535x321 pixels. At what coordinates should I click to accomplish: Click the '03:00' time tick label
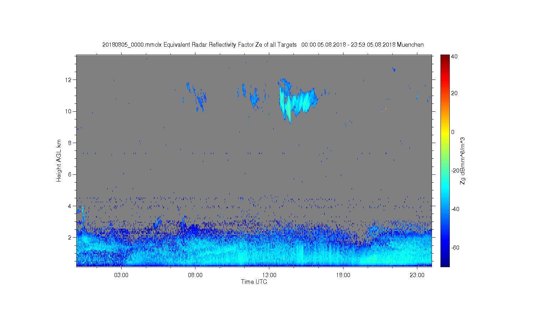coord(121,275)
